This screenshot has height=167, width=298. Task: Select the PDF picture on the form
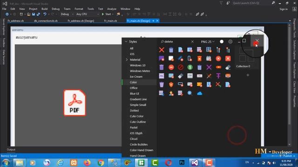74,103
